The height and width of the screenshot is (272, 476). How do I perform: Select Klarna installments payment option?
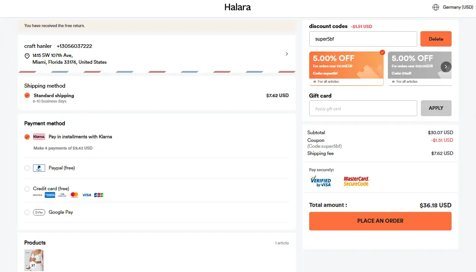27,137
